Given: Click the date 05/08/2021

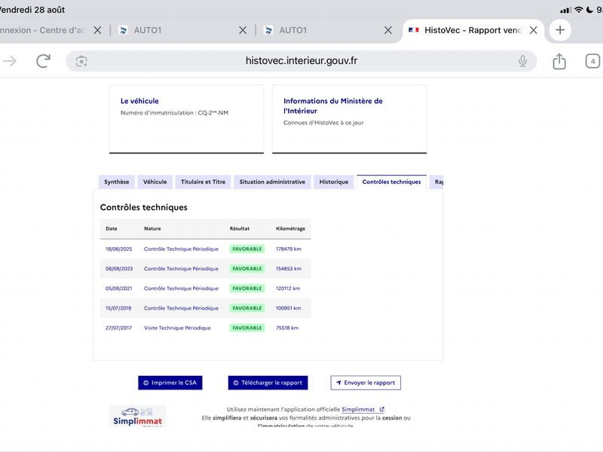Looking at the screenshot, I should click(x=119, y=289).
